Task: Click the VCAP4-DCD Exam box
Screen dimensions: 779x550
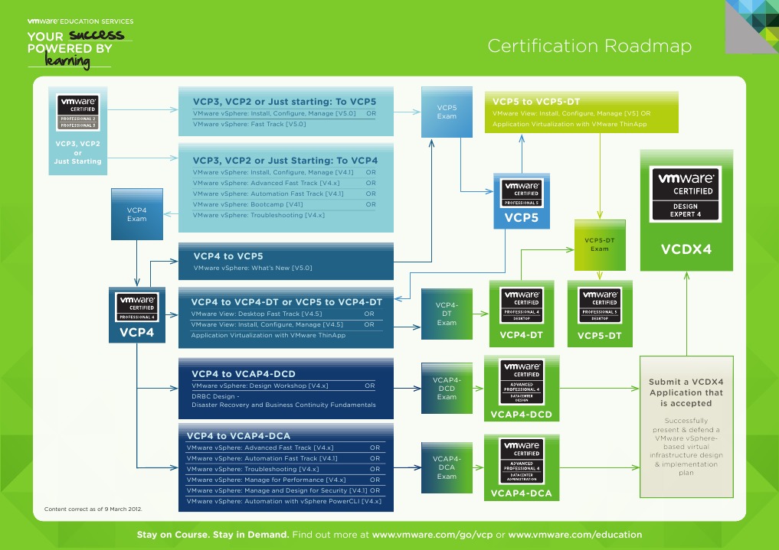Action: (447, 388)
